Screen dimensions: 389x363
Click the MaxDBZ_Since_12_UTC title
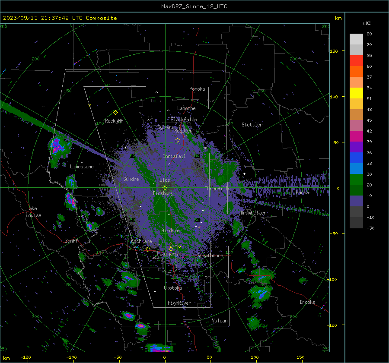(x=194, y=6)
